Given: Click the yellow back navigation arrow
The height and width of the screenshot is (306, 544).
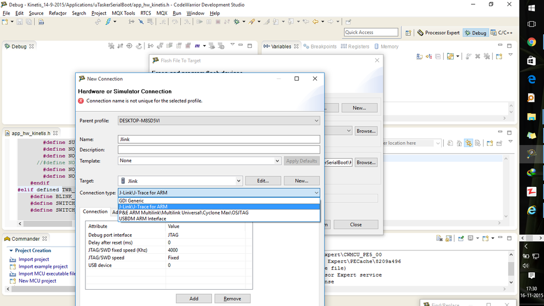Looking at the screenshot, I should (x=315, y=22).
